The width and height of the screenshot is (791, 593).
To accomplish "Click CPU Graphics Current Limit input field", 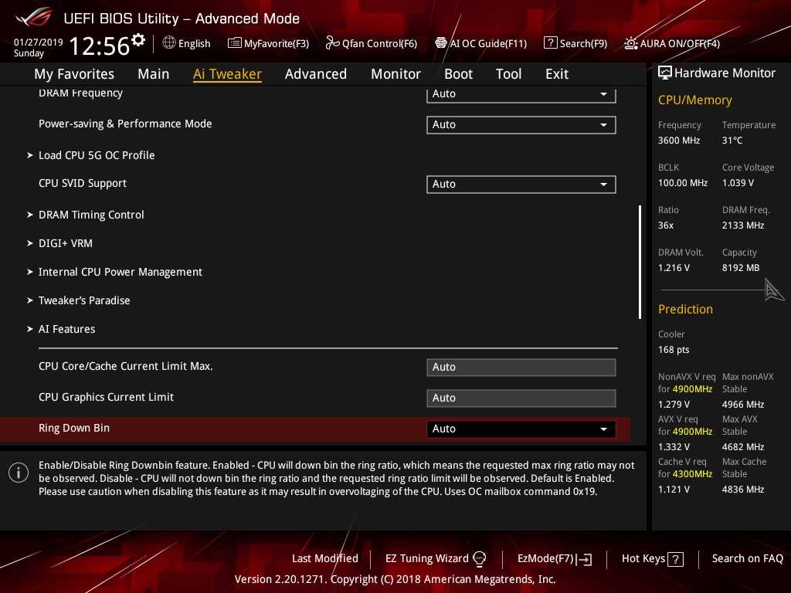I will tap(521, 398).
